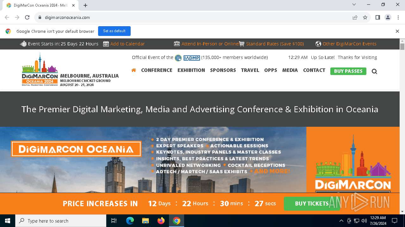Click Set as default browser button

click(114, 31)
